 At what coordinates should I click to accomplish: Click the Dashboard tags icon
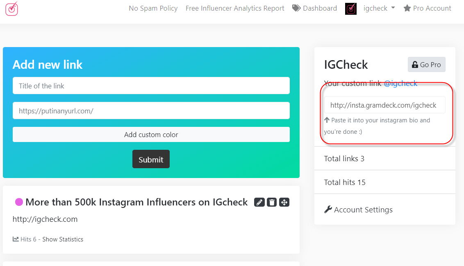click(x=296, y=8)
